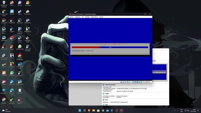Select the GeForce Experience desktop icon
Viewport: 201px width, 113px height.
tap(12, 101)
